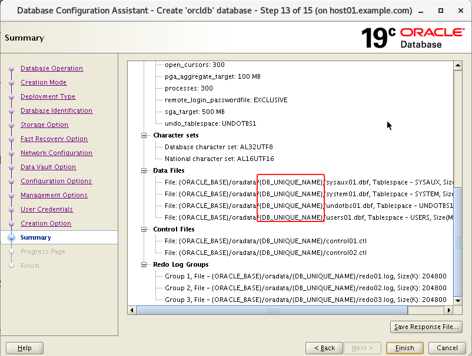The width and height of the screenshot is (472, 356).
Task: Go to Database Operation step
Action: (51, 68)
